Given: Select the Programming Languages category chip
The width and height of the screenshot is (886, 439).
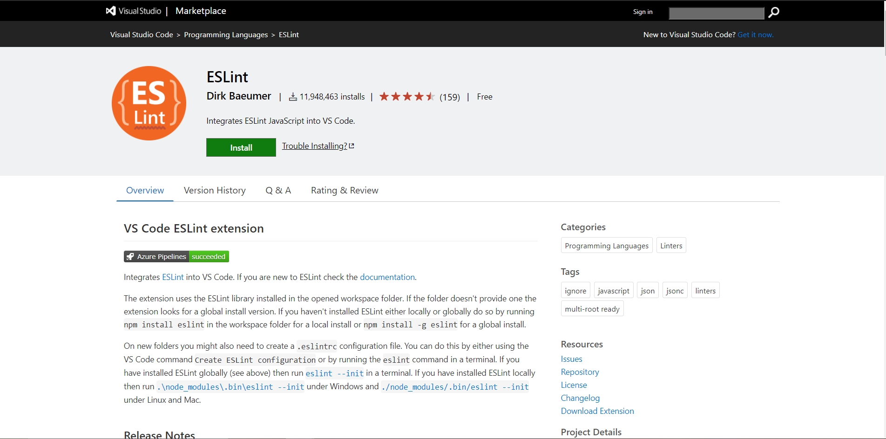Looking at the screenshot, I should tap(607, 246).
